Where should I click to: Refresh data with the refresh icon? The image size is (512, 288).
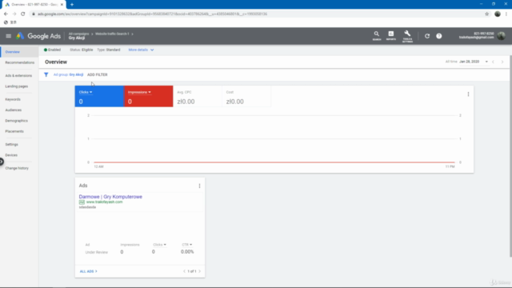click(427, 36)
